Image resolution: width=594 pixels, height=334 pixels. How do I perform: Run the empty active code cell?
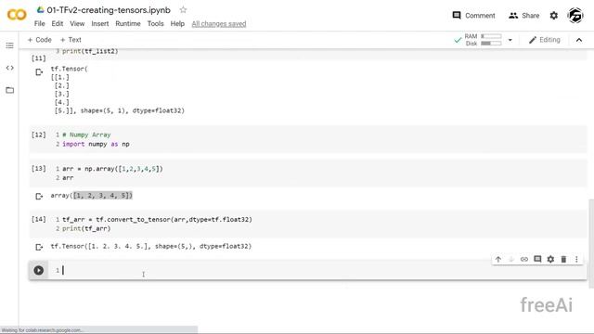39,270
